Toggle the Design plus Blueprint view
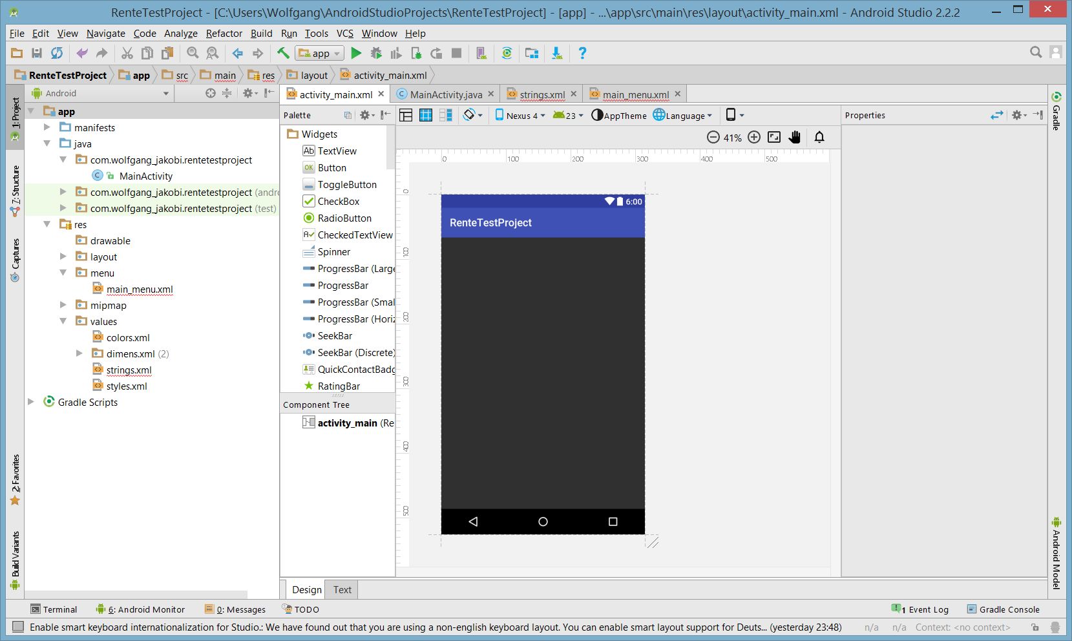Screen dimensions: 1072x641 click(x=446, y=116)
